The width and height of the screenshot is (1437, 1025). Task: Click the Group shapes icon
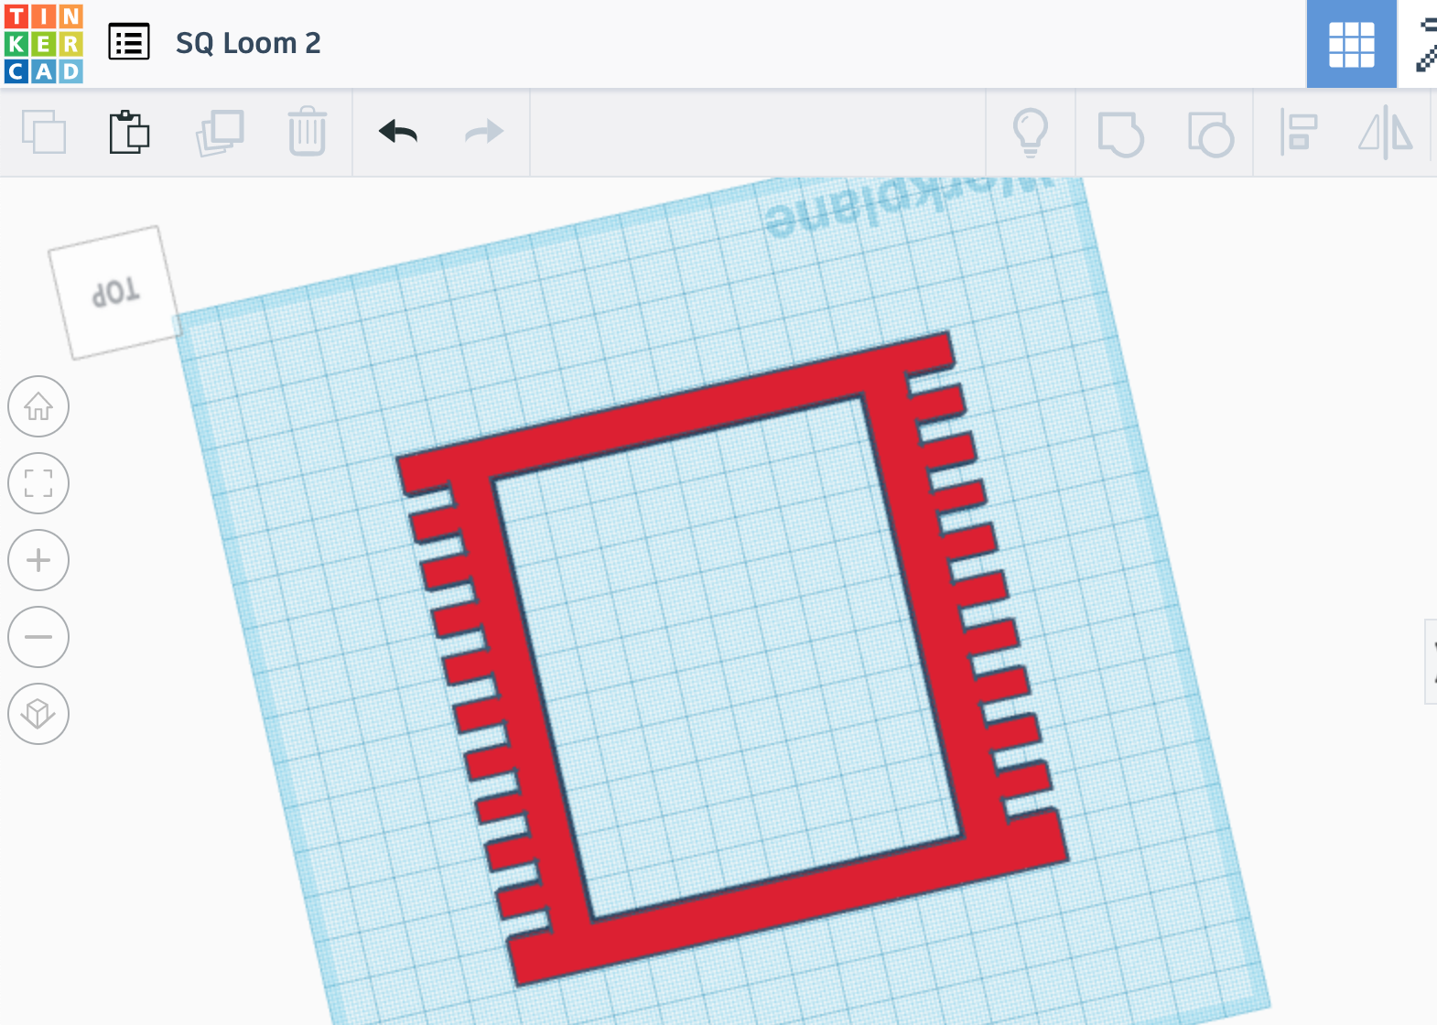click(x=1120, y=135)
